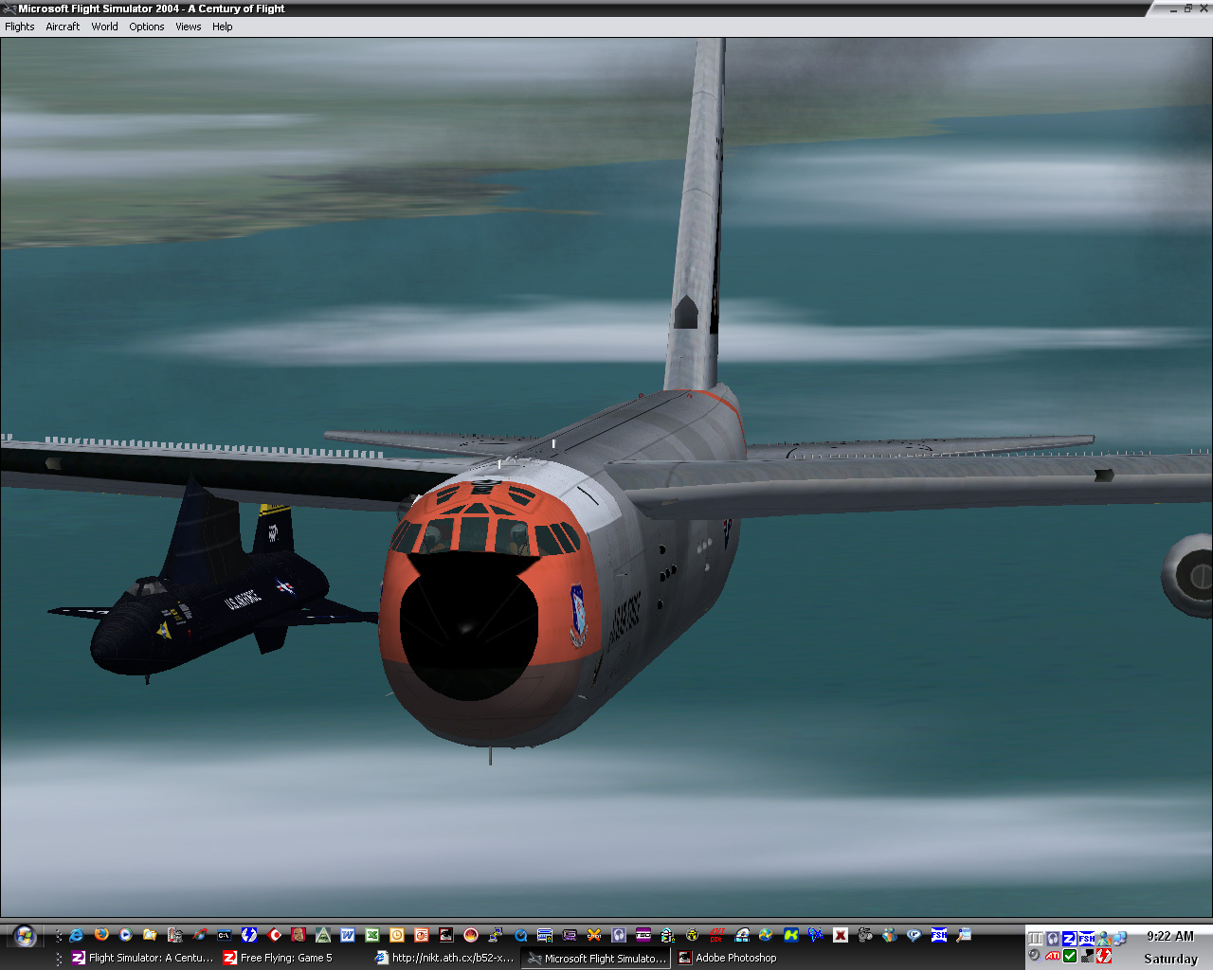Image resolution: width=1213 pixels, height=970 pixels.
Task: Open Windows Media Player quick launch icon
Action: coord(126,935)
